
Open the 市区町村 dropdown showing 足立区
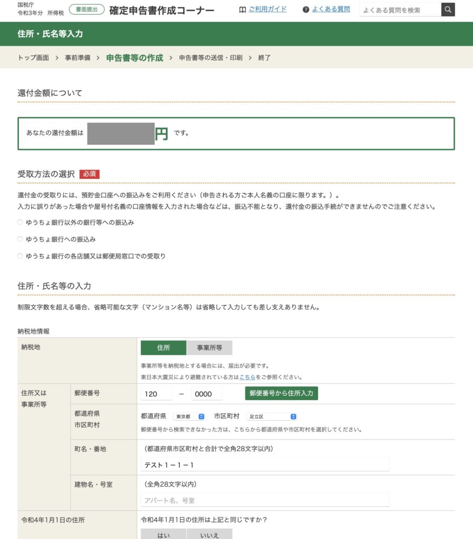(271, 416)
